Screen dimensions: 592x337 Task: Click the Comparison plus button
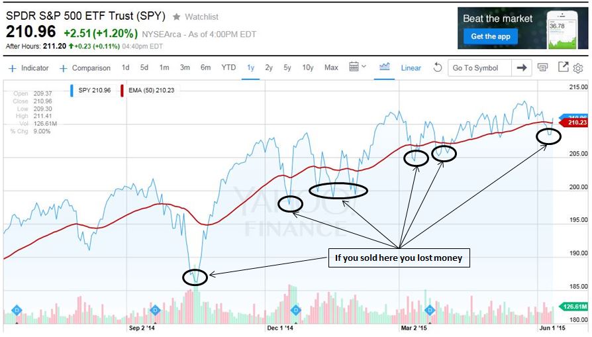point(64,68)
